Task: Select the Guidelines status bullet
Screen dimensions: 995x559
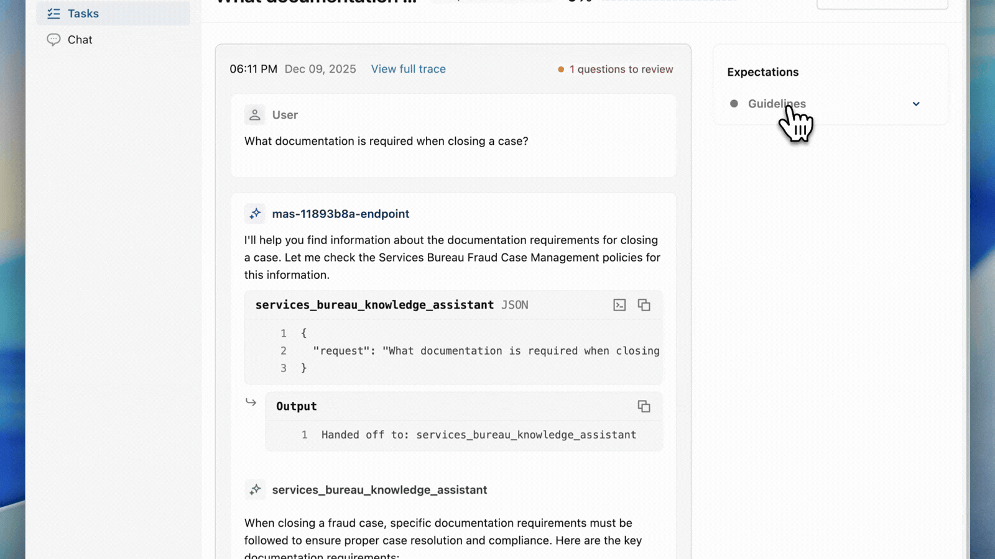Action: point(734,103)
